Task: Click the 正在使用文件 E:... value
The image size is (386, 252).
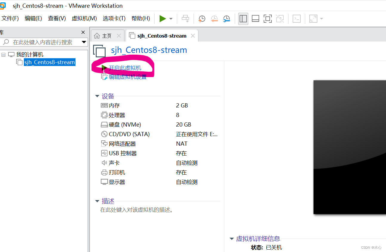Action: click(197, 134)
